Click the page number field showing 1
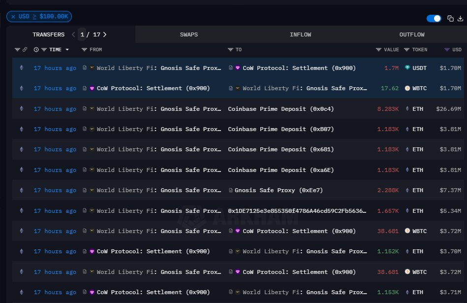467x303 pixels. pyautogui.click(x=82, y=34)
